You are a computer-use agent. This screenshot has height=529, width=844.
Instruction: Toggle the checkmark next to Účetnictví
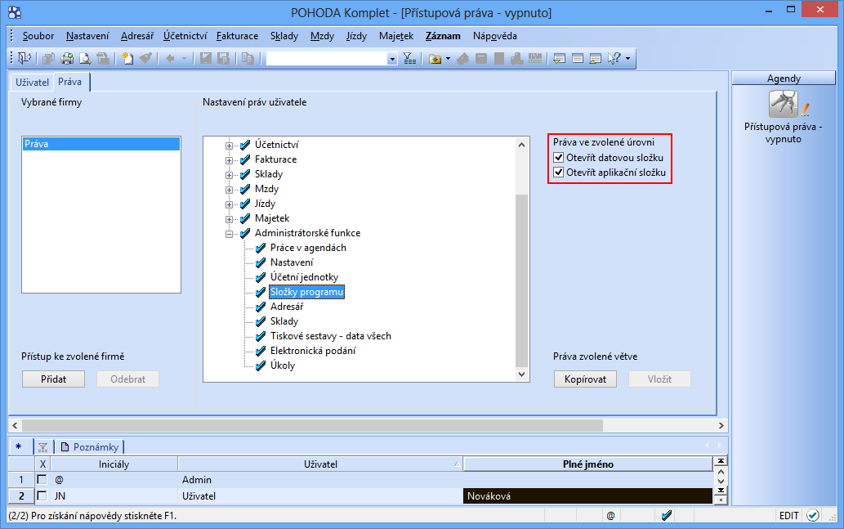click(x=245, y=145)
